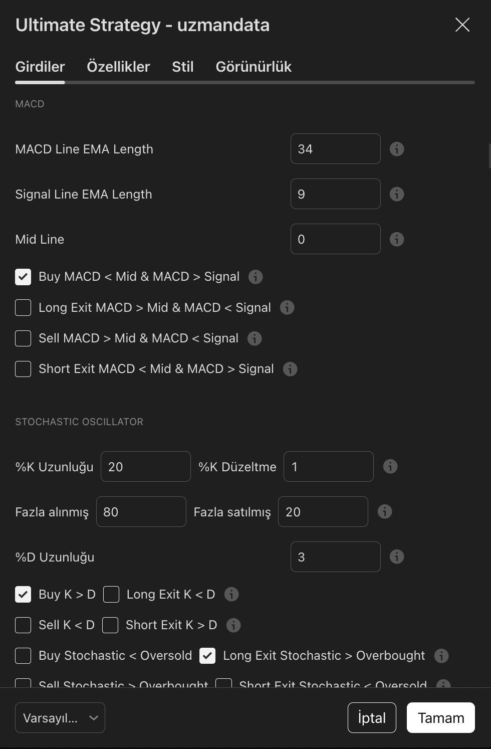Disable Long Exit Stochastic > Overbought checkbox
The height and width of the screenshot is (749, 491).
207,656
